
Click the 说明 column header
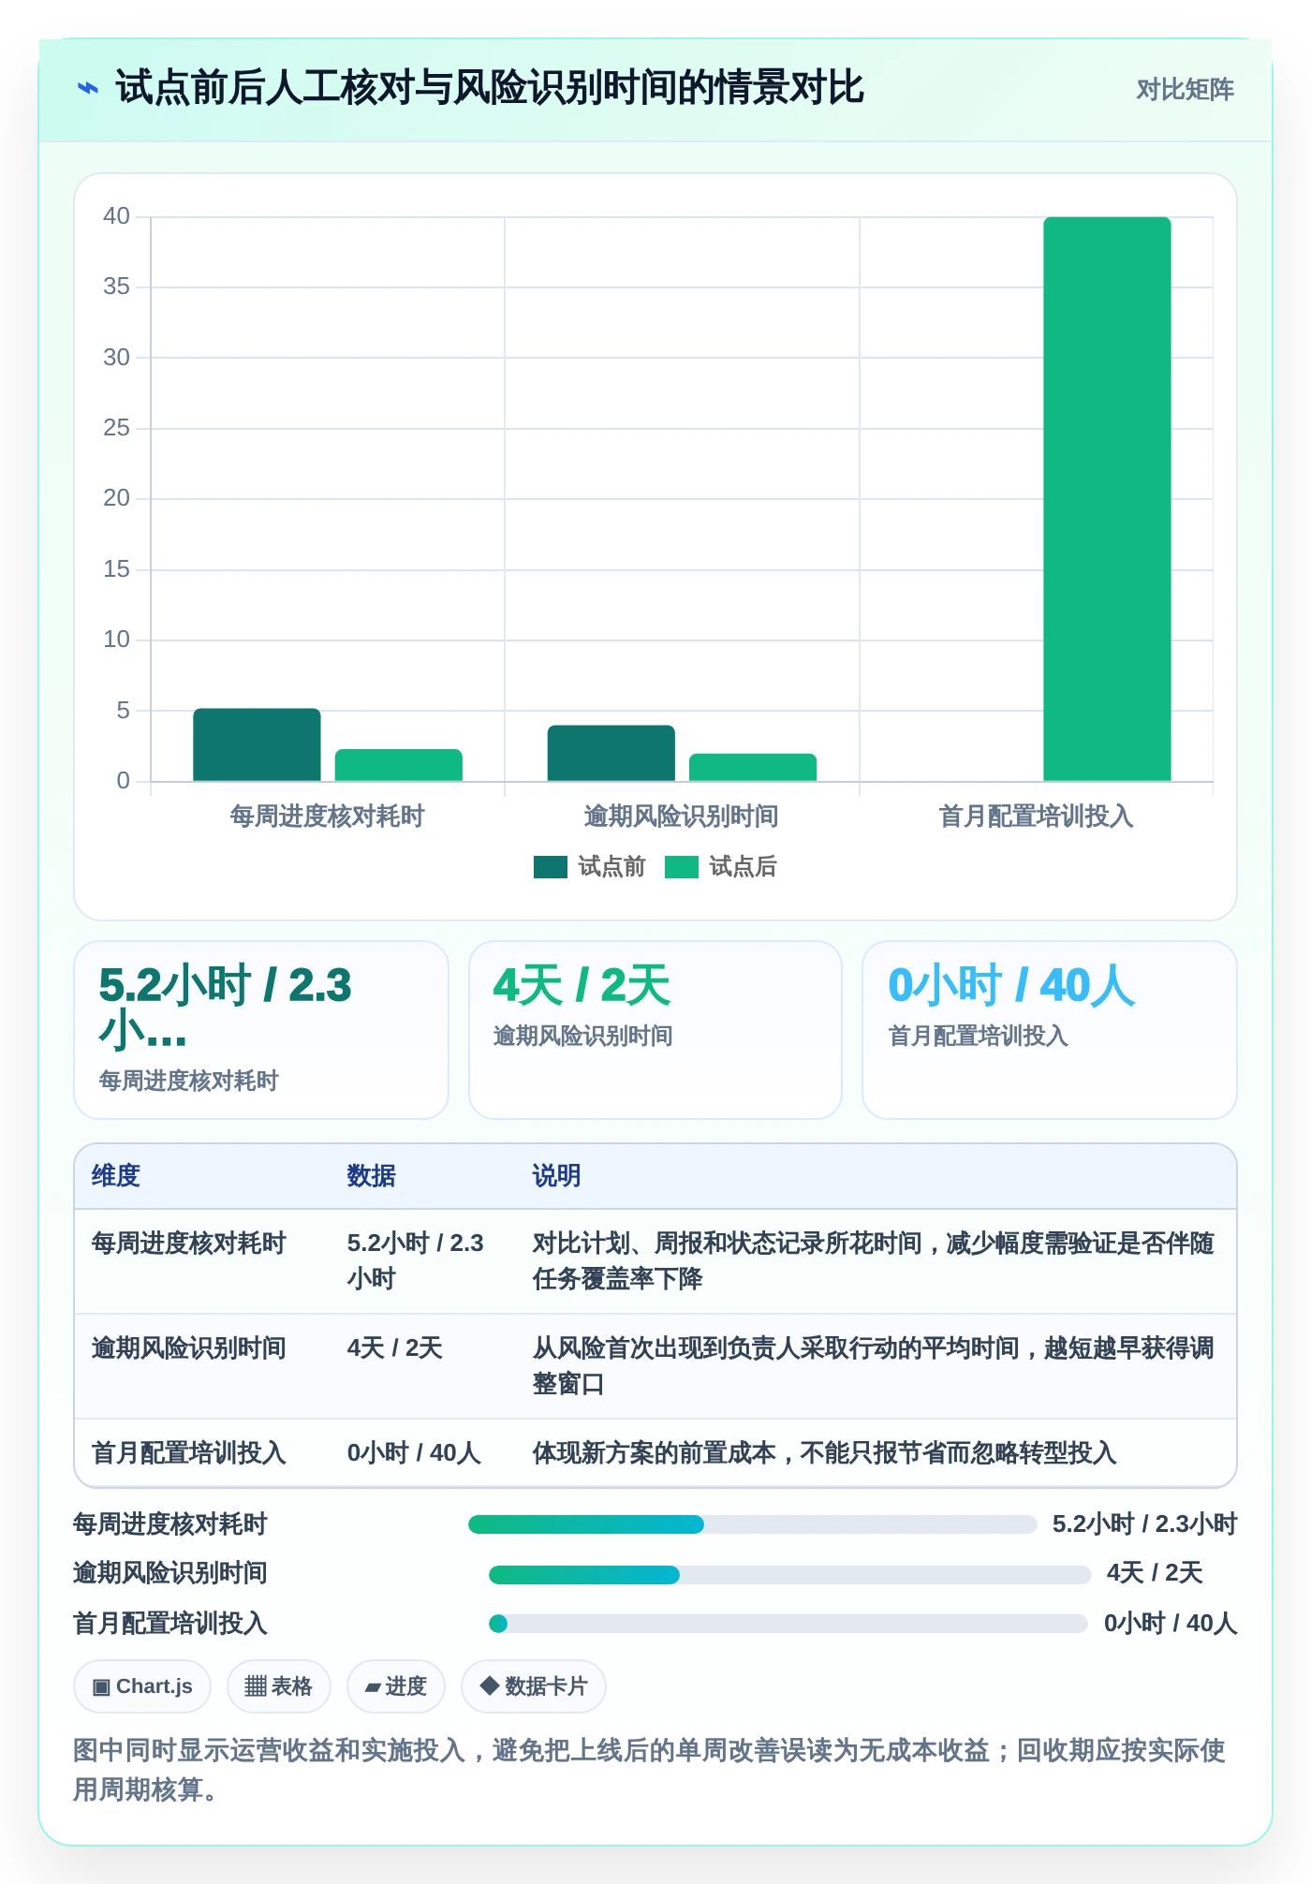557,1176
